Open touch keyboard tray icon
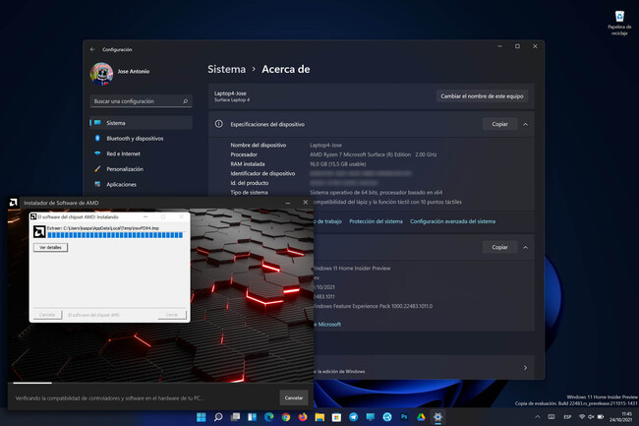 552,417
